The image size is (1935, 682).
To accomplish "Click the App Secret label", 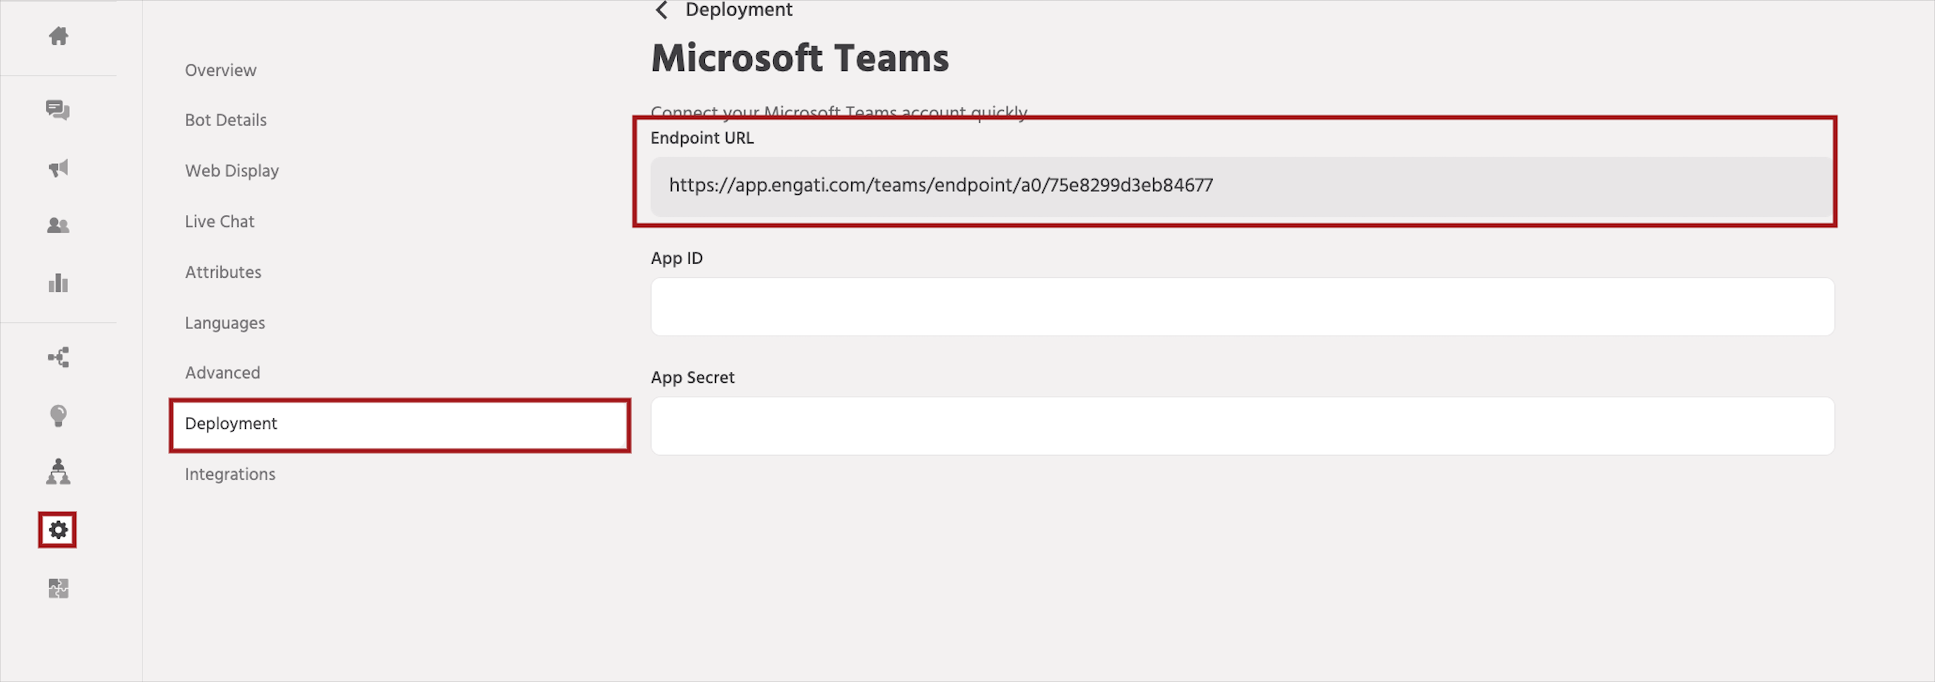I will tap(693, 377).
